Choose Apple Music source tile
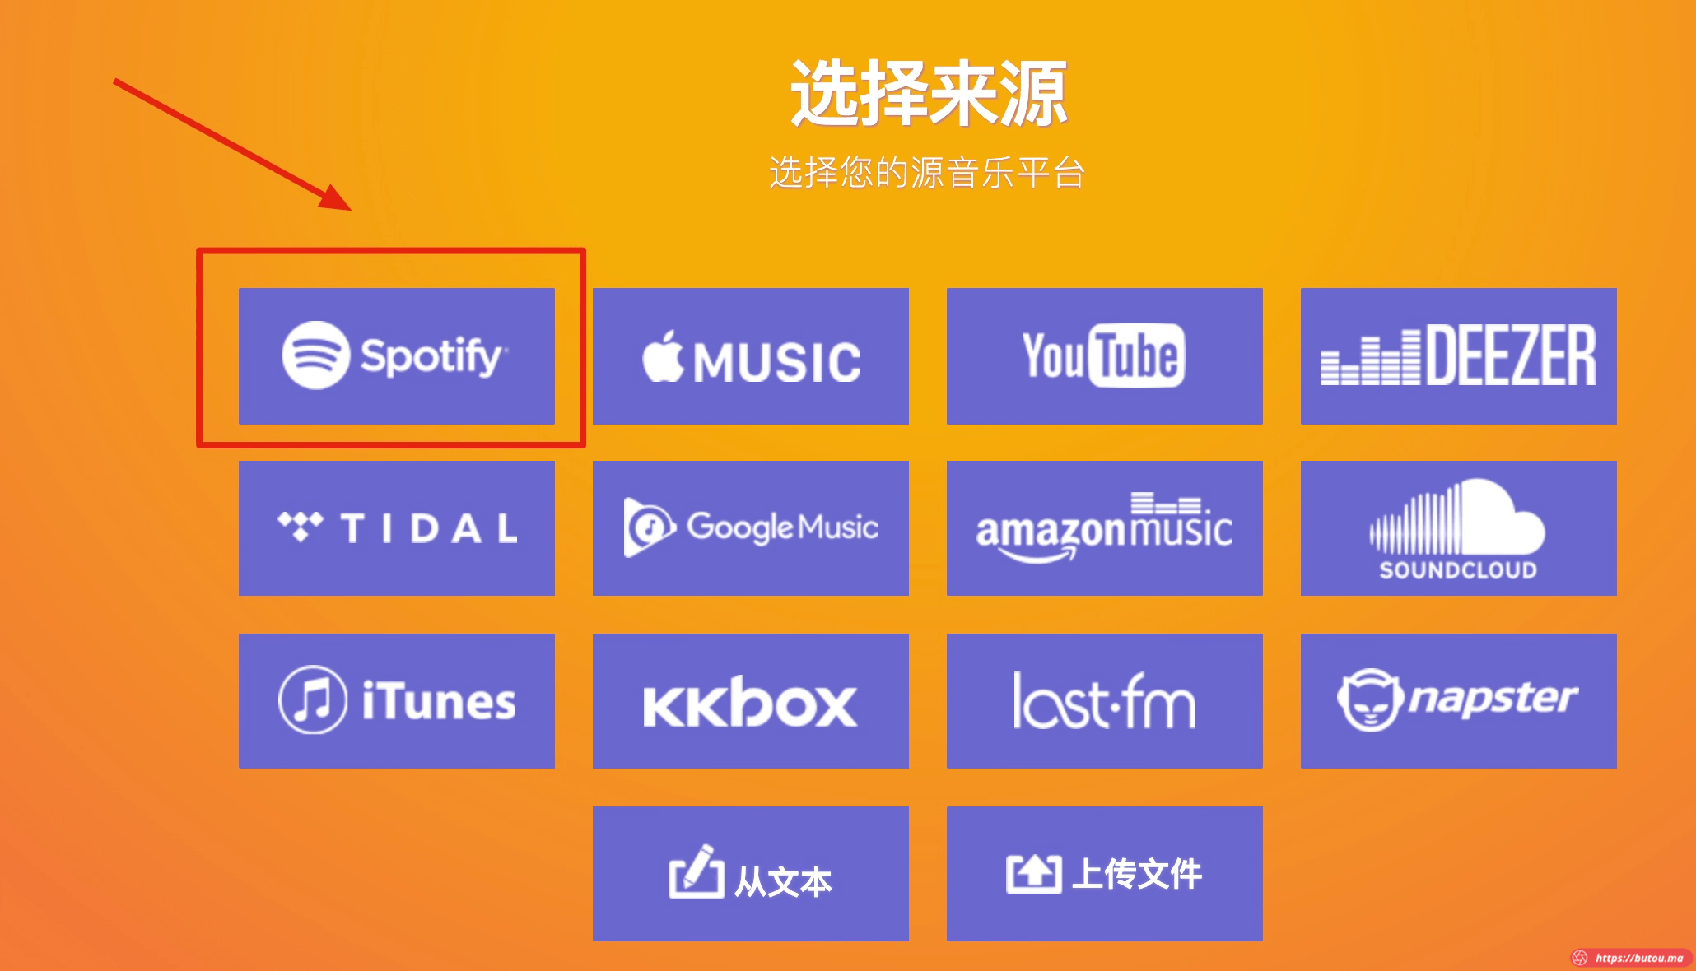The height and width of the screenshot is (971, 1696). [x=751, y=355]
